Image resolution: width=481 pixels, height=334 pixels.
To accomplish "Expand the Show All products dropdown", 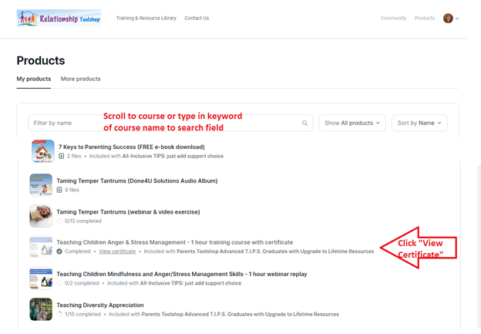I will pos(351,123).
